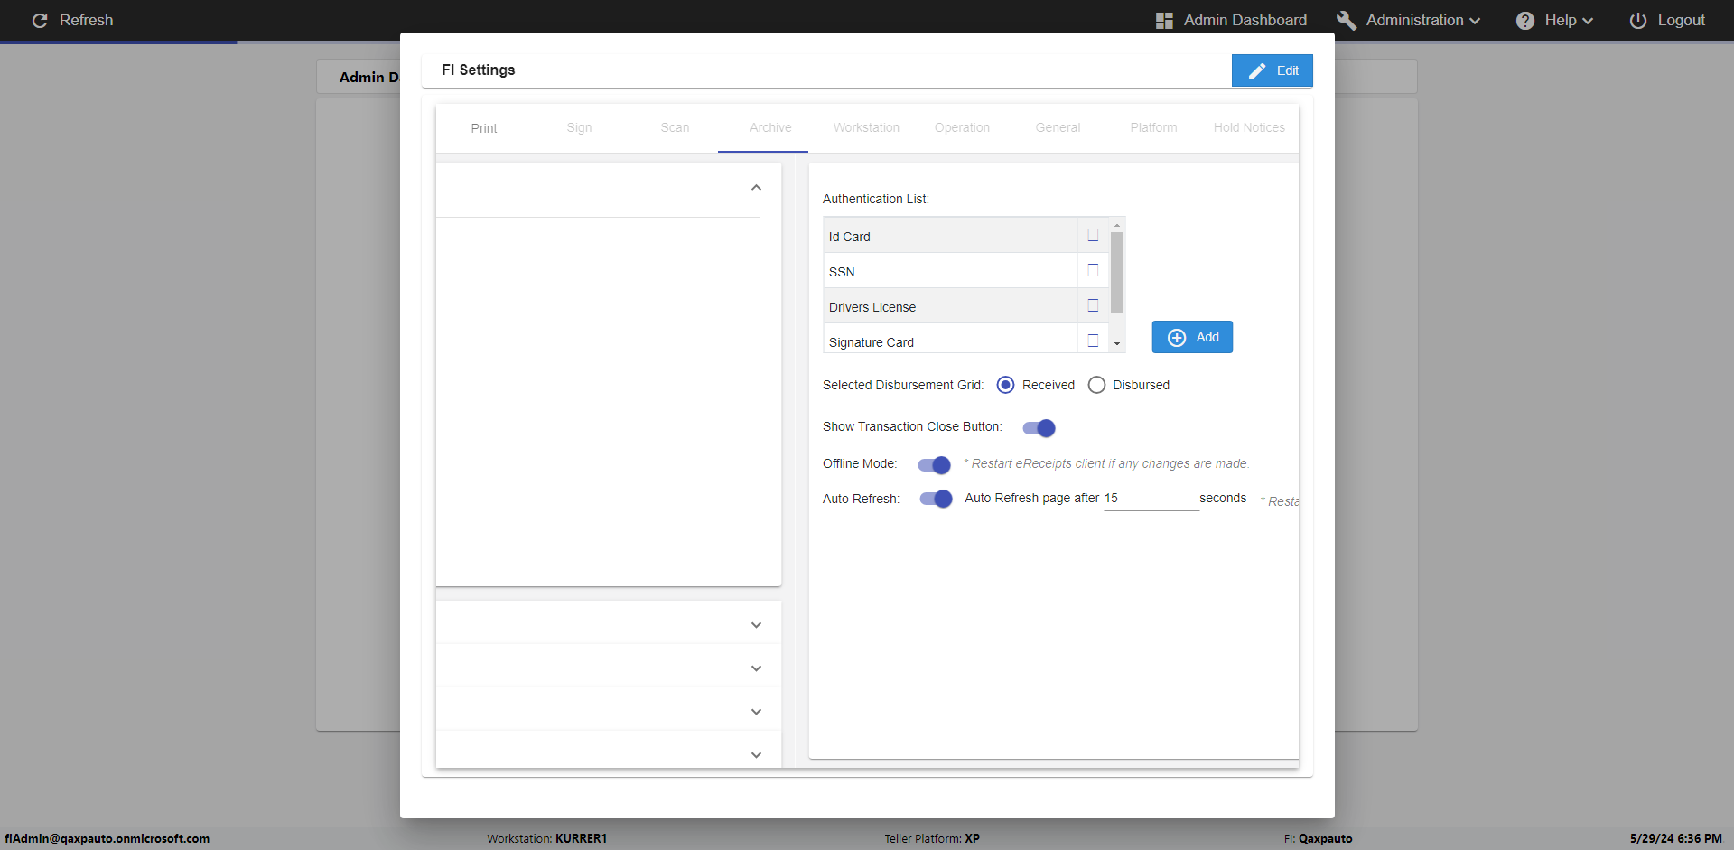Open the Hold Notices tab
1734x850 pixels.
1249,127
